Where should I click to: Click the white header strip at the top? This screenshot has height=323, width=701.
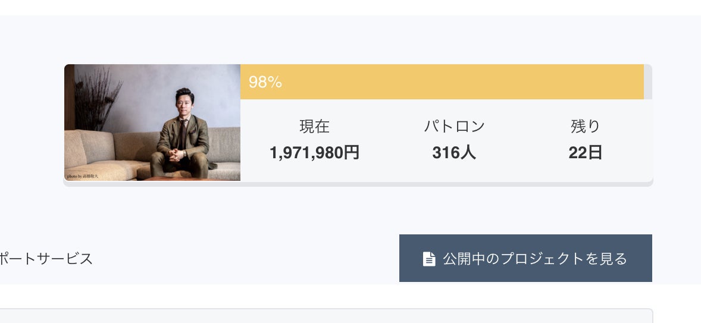[x=350, y=7]
